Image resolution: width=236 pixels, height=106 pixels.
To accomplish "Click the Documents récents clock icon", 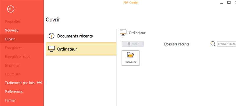I will (51, 36).
